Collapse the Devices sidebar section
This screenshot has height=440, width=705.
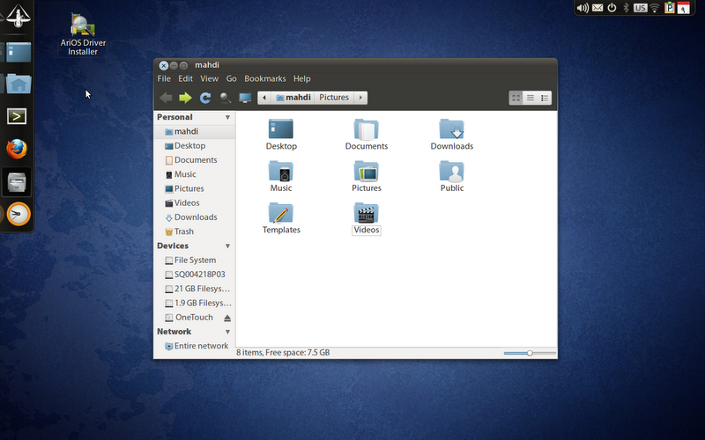point(227,246)
